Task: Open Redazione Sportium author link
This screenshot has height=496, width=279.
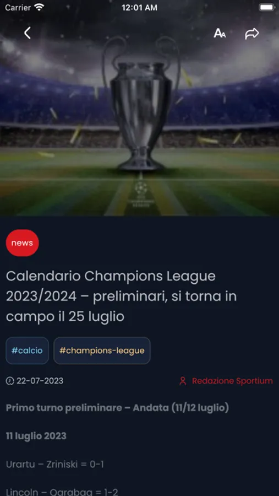Action: point(232,381)
